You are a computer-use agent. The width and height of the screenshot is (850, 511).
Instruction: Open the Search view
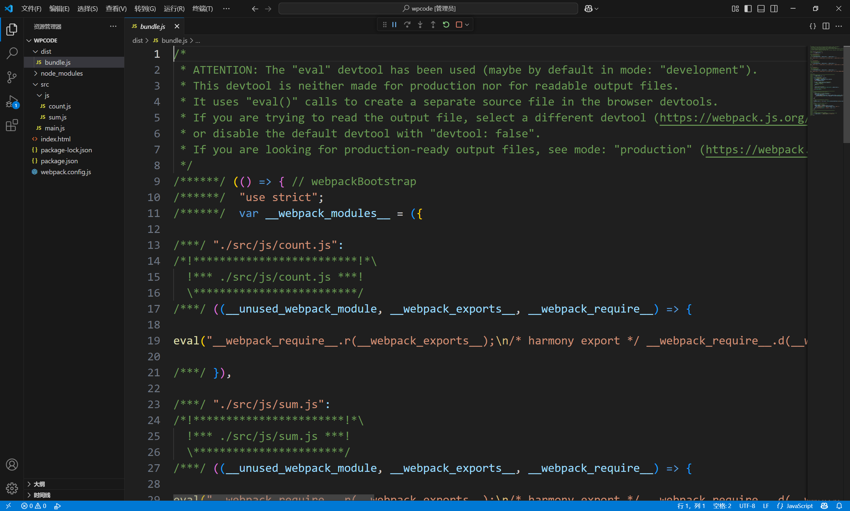point(12,53)
